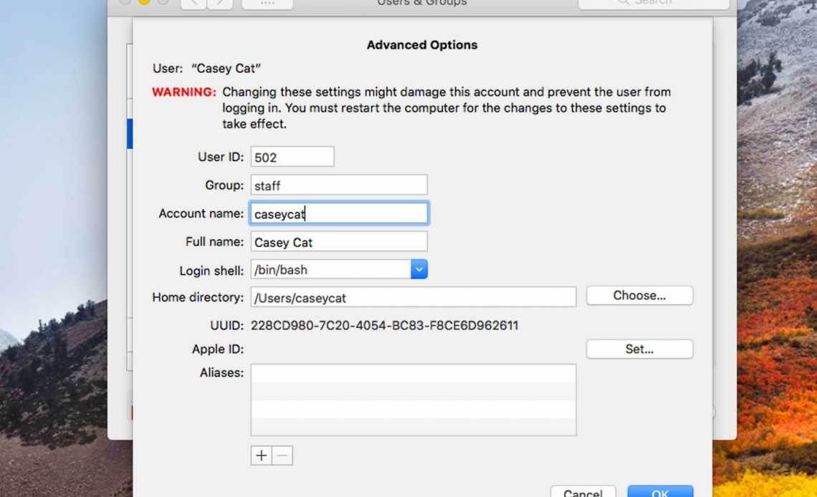Screen dimensions: 817x497
Task: Click the forward arrow in the window toolbar
Action: click(x=220, y=4)
